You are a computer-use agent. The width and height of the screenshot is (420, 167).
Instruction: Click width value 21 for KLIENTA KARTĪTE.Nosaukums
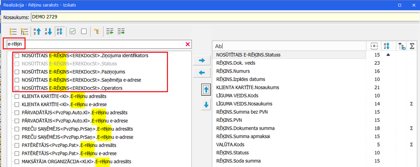(377, 87)
